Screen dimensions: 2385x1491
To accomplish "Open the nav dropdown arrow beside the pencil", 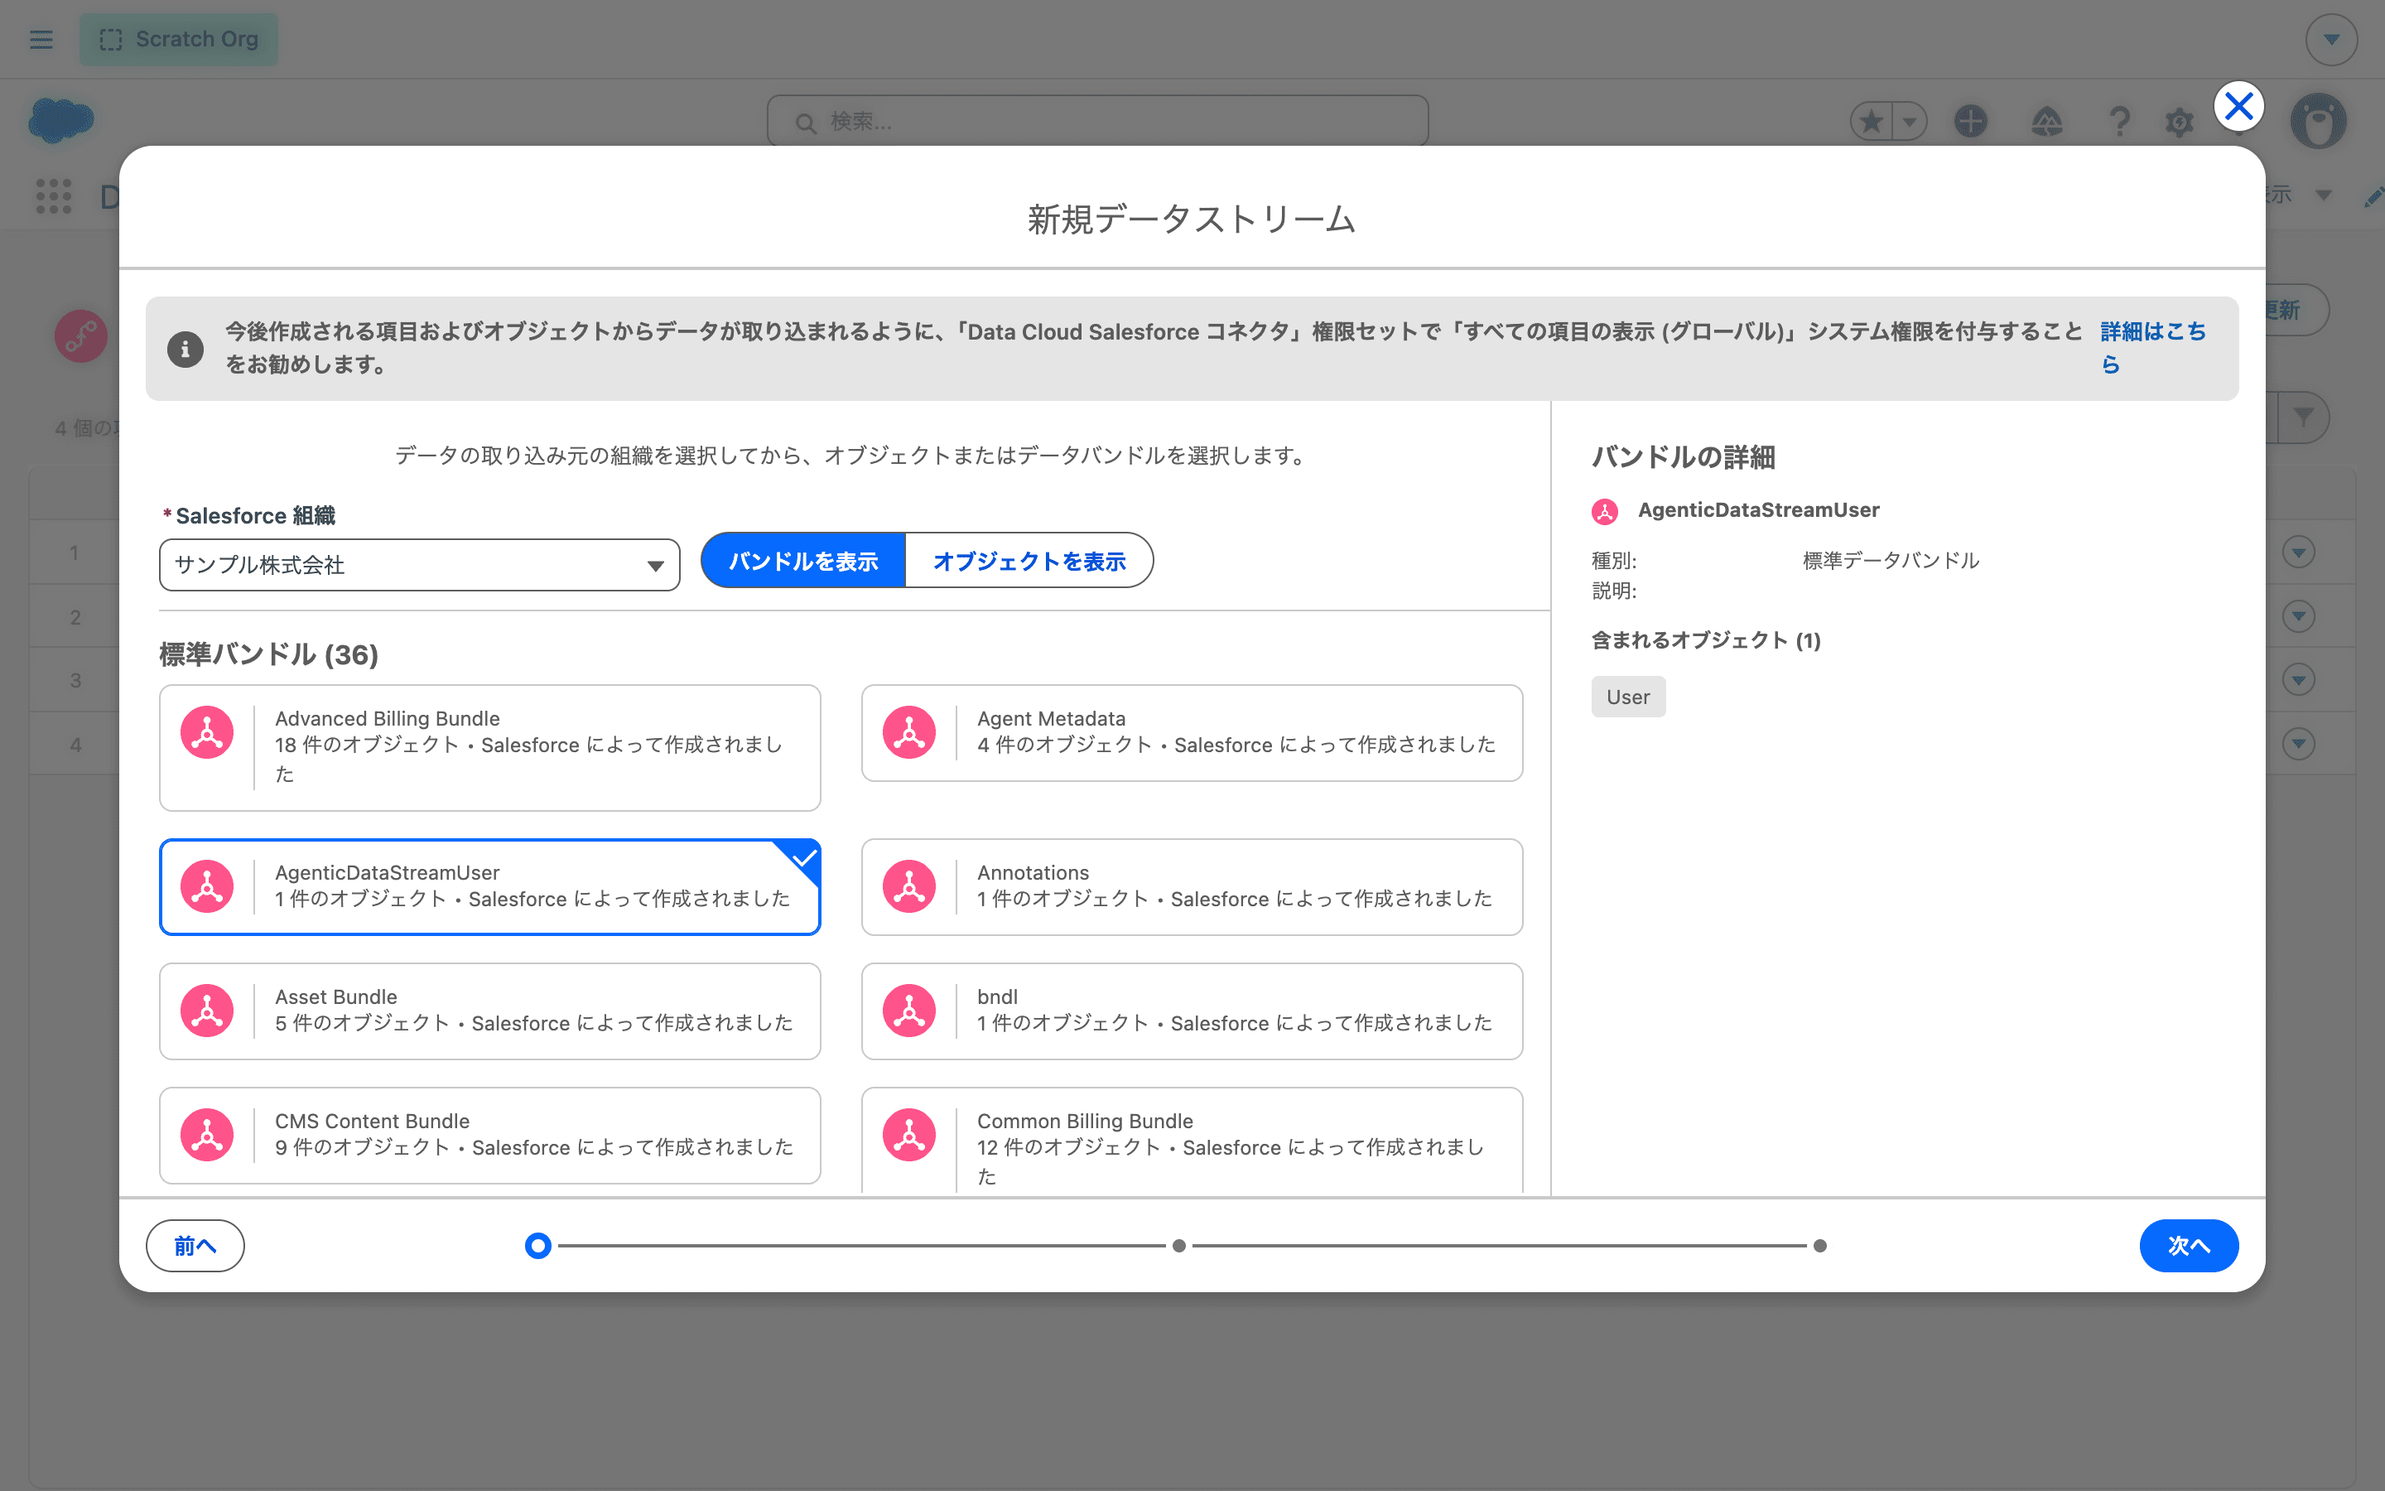I will click(x=2324, y=195).
